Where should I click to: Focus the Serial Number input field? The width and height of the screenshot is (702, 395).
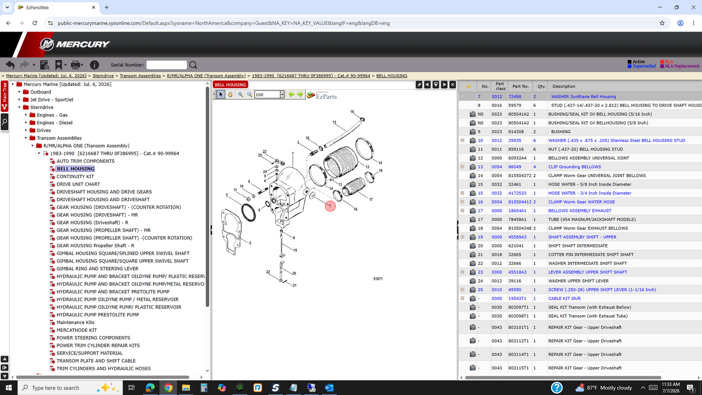tap(167, 65)
